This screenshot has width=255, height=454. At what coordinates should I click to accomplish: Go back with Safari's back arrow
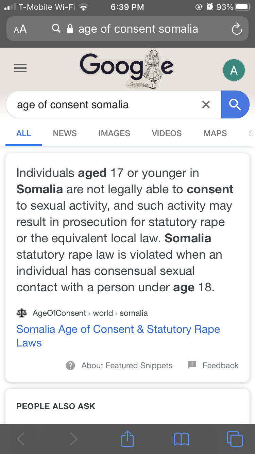(21, 439)
